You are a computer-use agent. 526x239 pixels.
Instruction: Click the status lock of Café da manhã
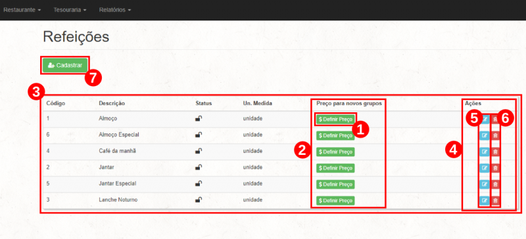click(x=199, y=151)
